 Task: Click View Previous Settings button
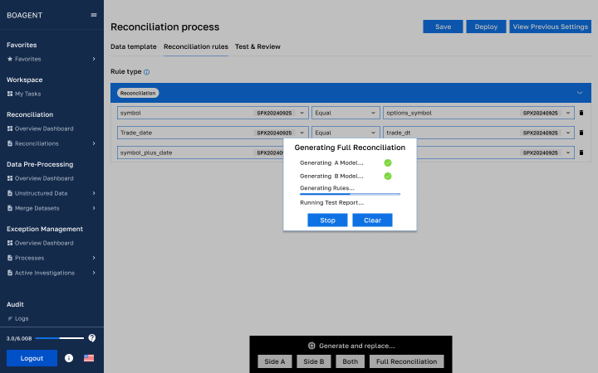pos(551,27)
